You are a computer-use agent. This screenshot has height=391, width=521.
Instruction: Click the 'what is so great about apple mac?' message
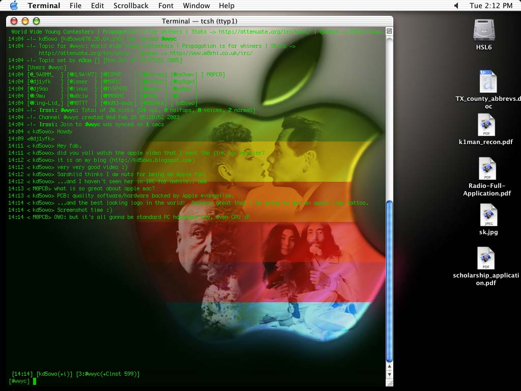(x=105, y=188)
